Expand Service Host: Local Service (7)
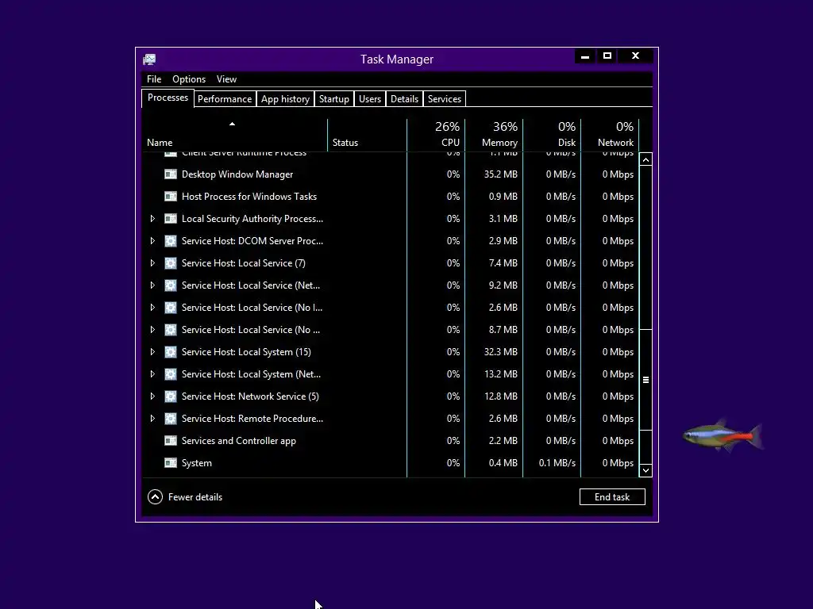 (x=152, y=263)
